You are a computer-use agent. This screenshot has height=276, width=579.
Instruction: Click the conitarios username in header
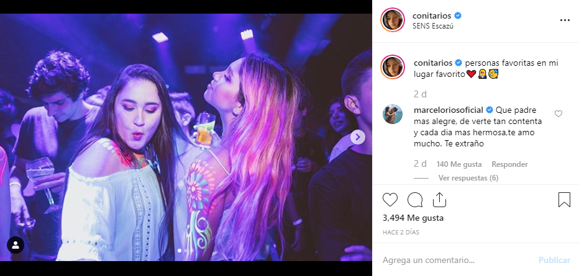(432, 16)
